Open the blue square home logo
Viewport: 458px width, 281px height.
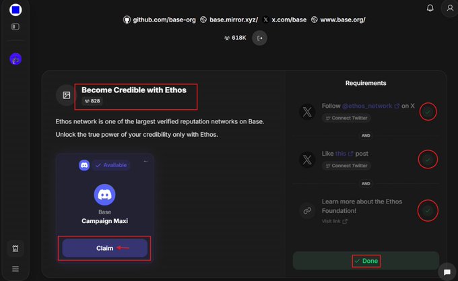coord(15,9)
